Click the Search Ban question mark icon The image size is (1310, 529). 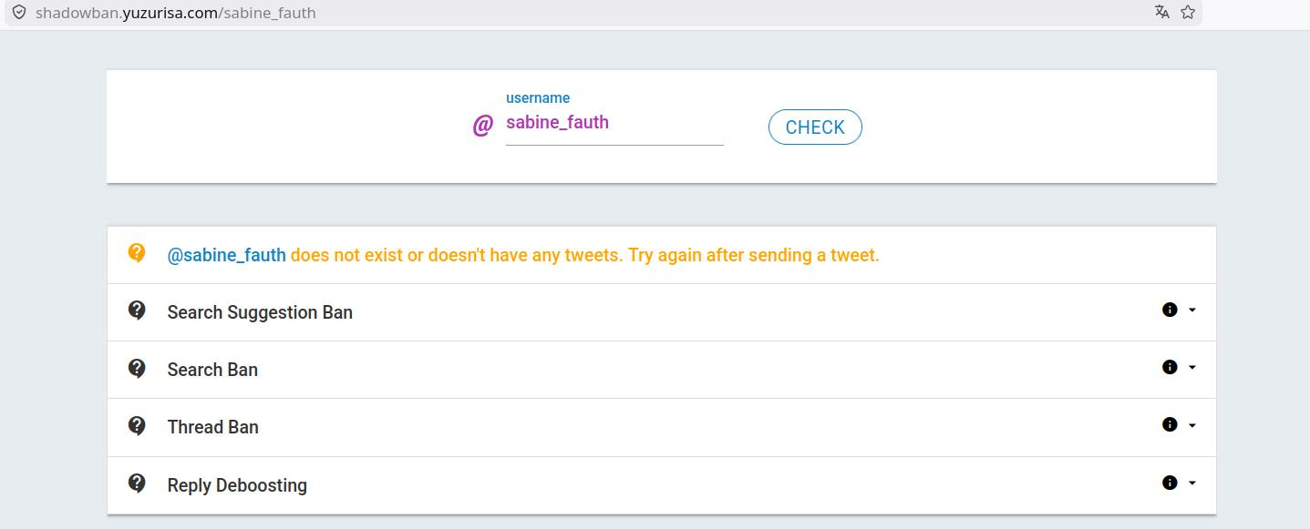coord(137,368)
